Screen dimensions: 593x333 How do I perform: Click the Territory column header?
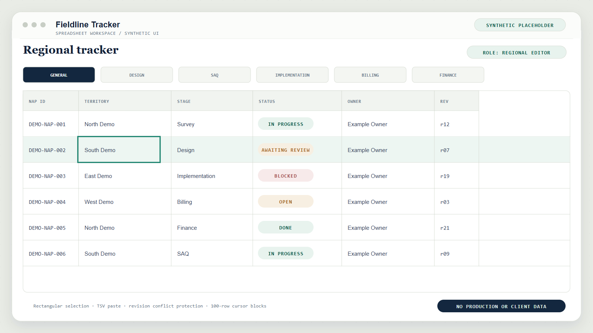coord(125,101)
